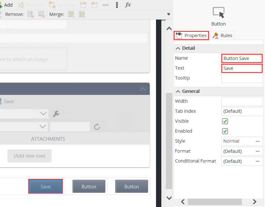Disable the Enabled checkbox
265x207 pixels.
click(x=225, y=131)
